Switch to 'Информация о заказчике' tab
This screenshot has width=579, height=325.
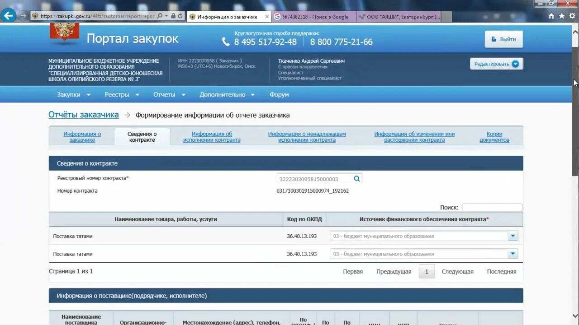point(82,137)
